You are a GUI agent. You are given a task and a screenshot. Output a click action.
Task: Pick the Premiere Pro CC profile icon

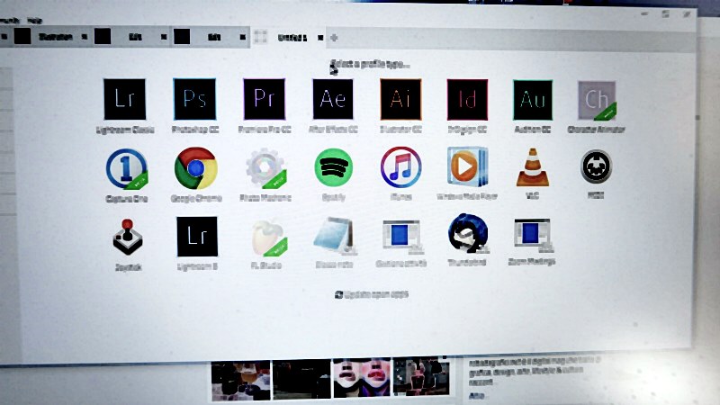coord(265,99)
